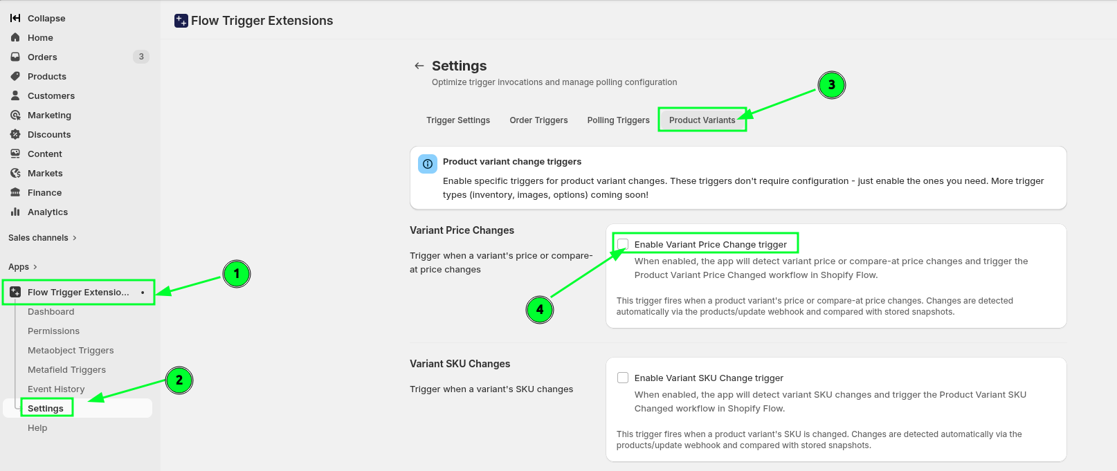1117x471 pixels.
Task: Expand the Sales channels section
Action: tap(42, 238)
